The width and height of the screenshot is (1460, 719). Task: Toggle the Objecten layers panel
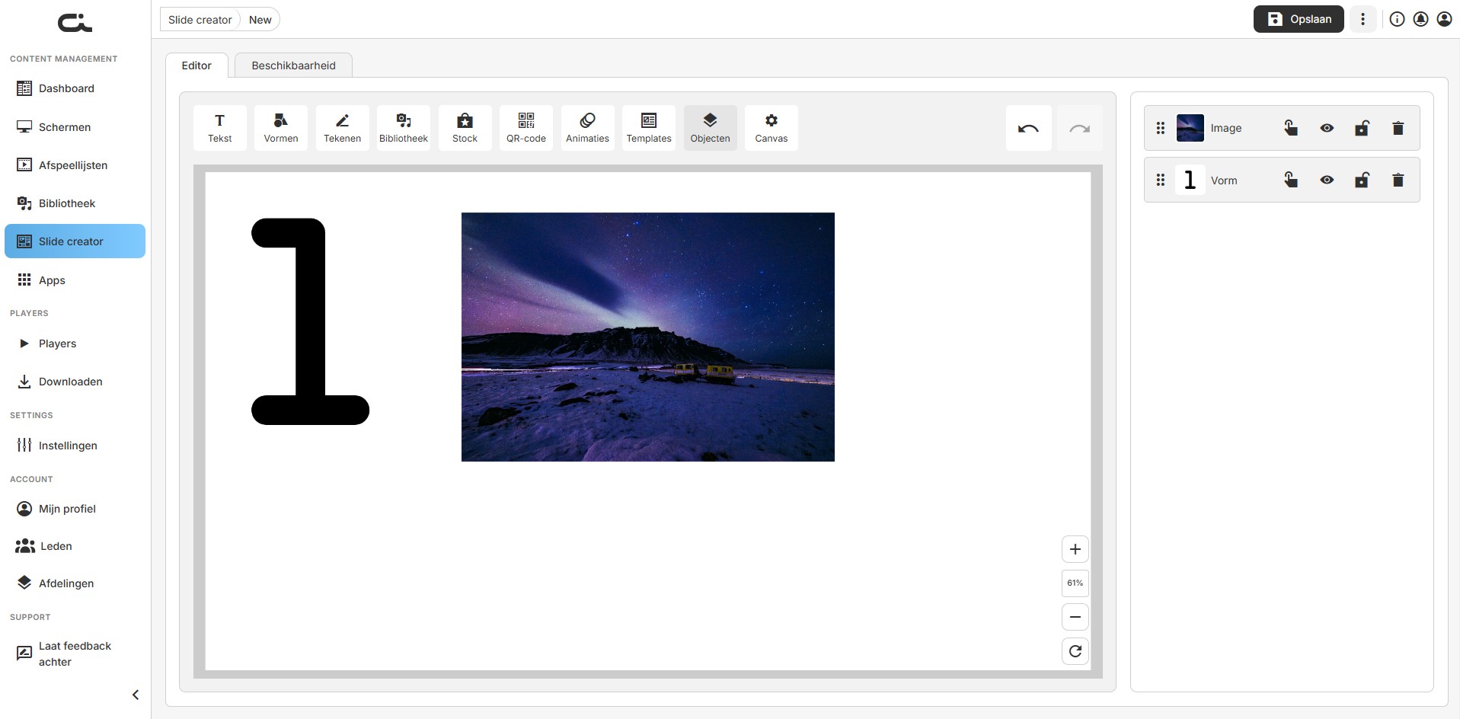[710, 128]
